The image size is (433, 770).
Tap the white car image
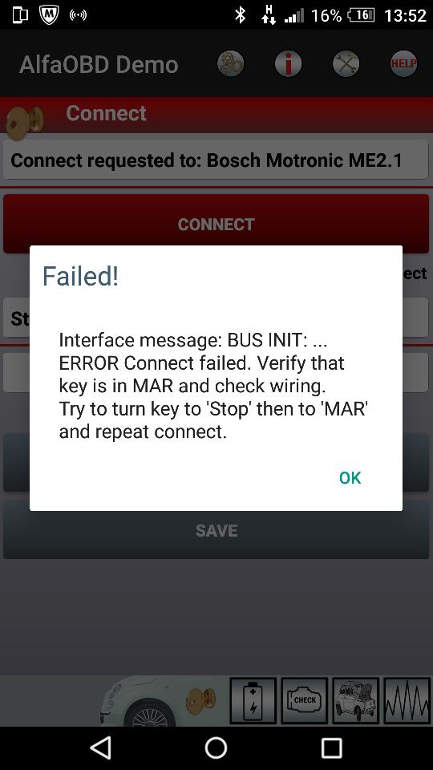(143, 701)
